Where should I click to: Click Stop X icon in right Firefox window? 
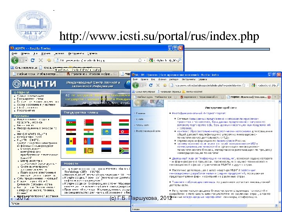[158, 85]
